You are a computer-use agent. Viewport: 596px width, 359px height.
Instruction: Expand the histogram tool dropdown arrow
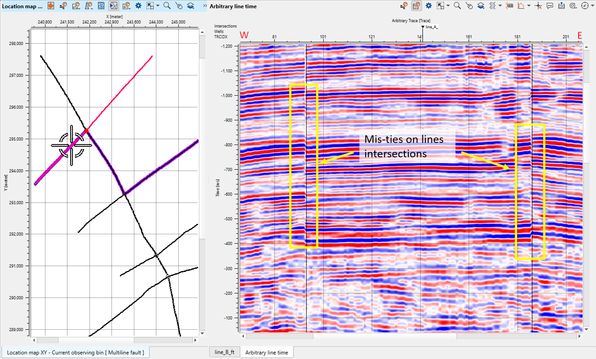pos(528,6)
